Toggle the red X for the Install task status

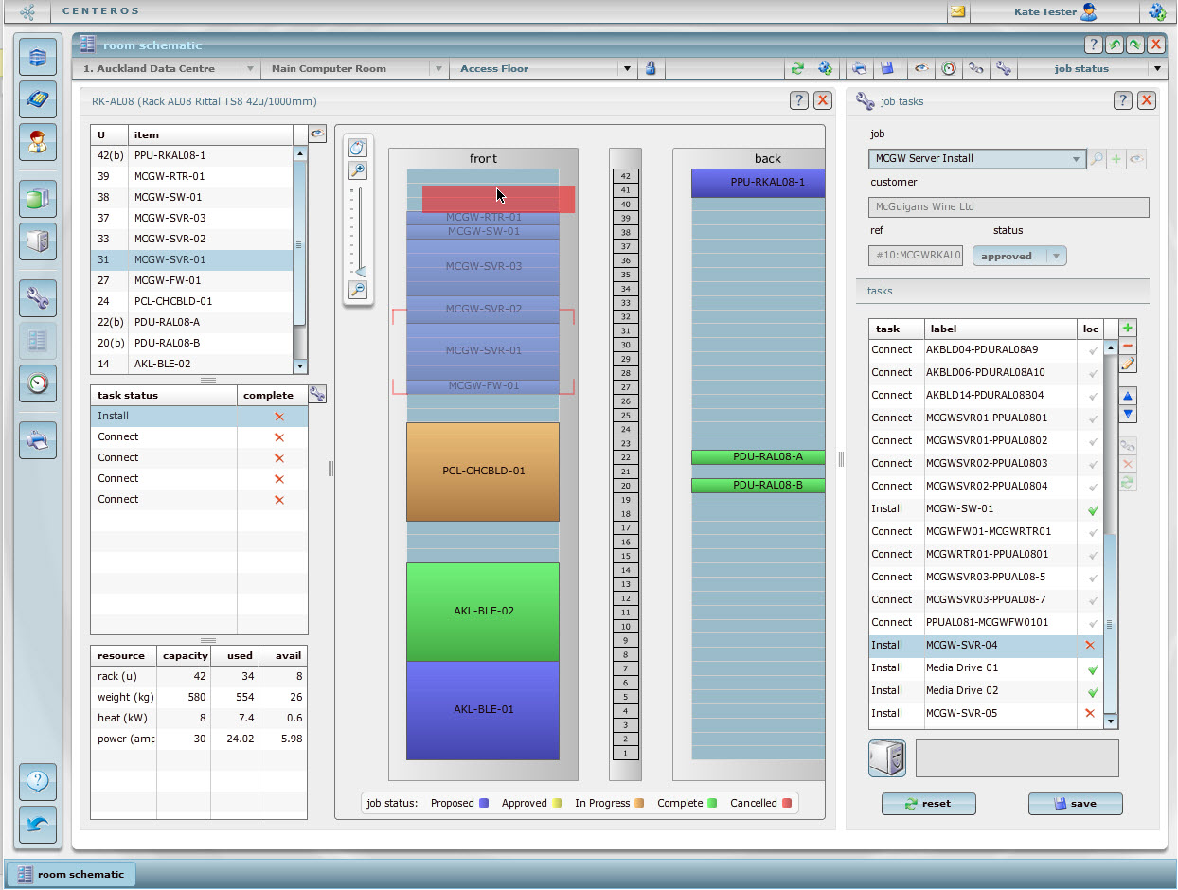tap(278, 417)
